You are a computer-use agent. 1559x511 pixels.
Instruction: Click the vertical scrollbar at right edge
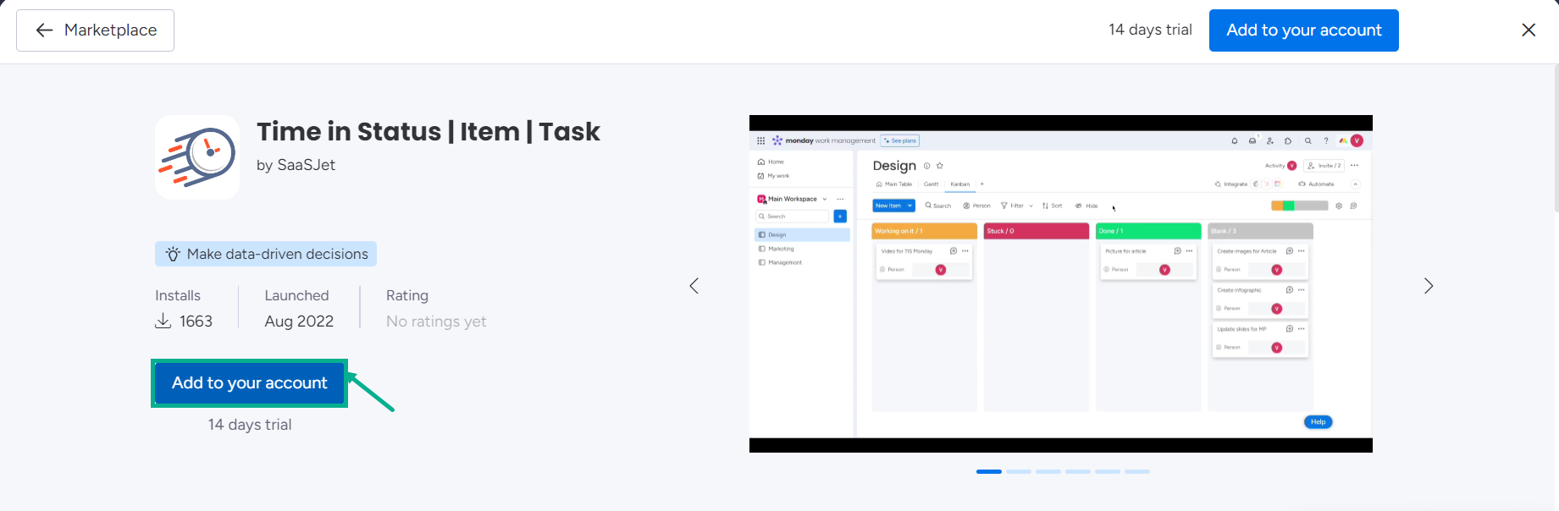(1556, 138)
